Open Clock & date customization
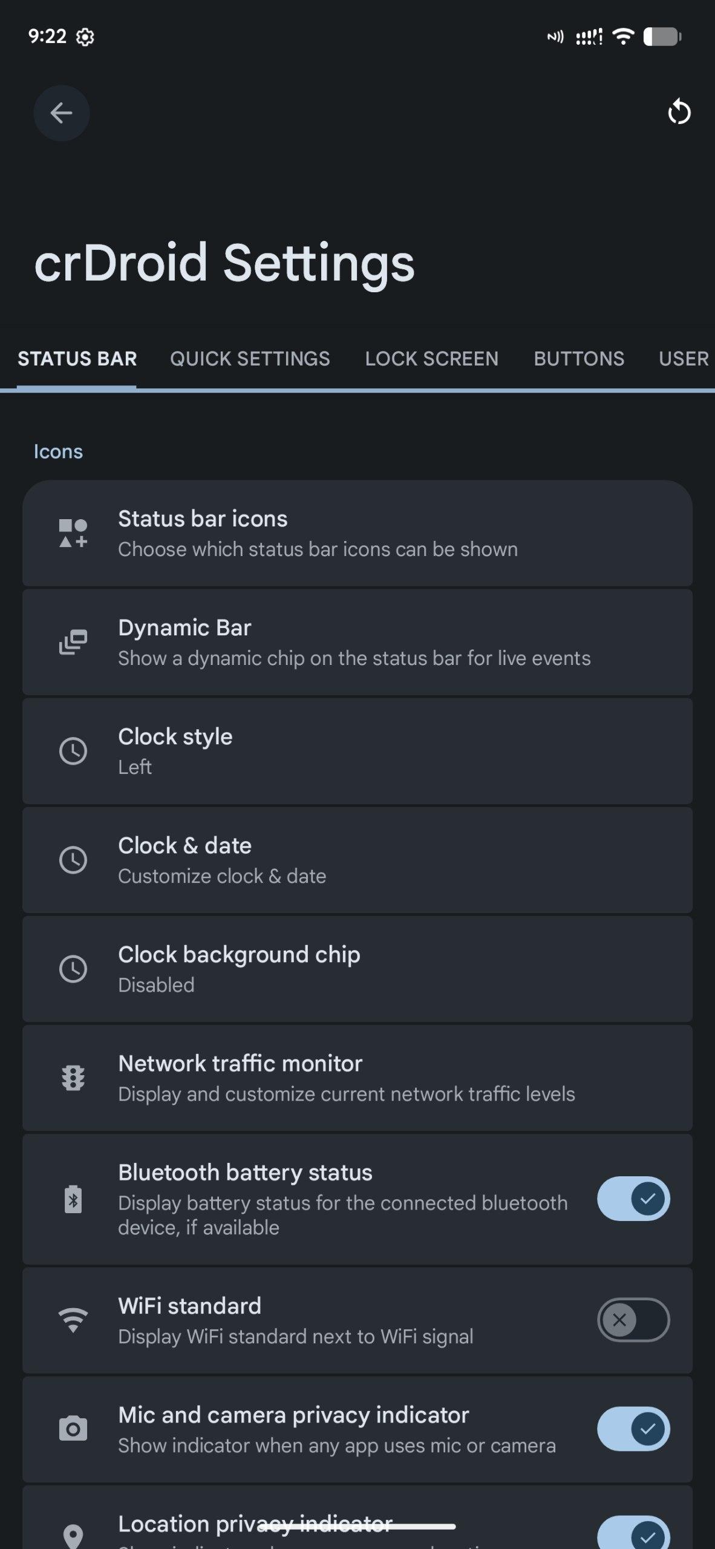This screenshot has width=715, height=1549. pyautogui.click(x=357, y=860)
